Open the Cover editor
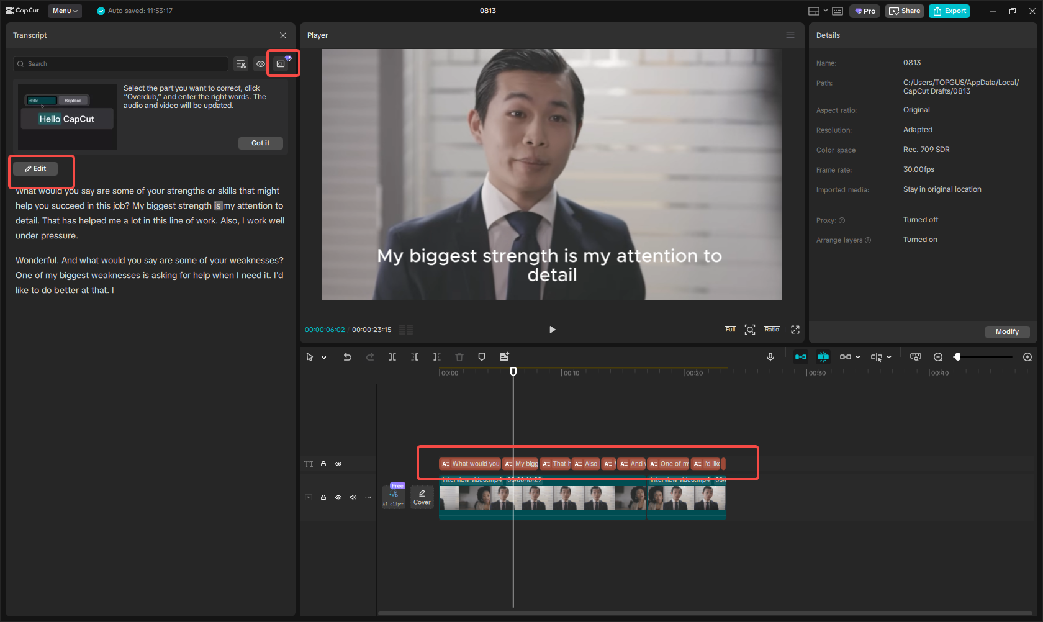The width and height of the screenshot is (1043, 622). pyautogui.click(x=422, y=497)
